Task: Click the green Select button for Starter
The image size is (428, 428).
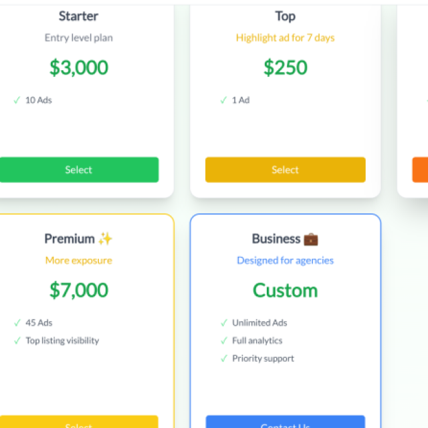Action: click(79, 169)
